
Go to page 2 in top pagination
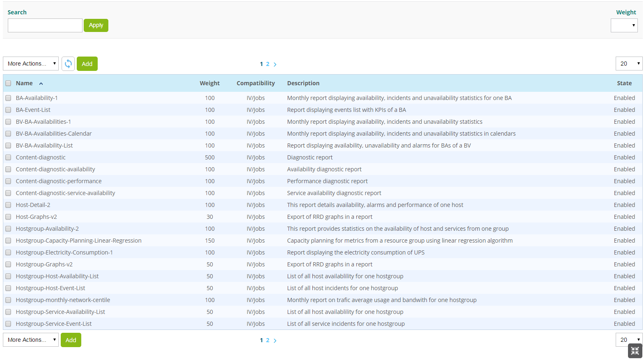(268, 64)
